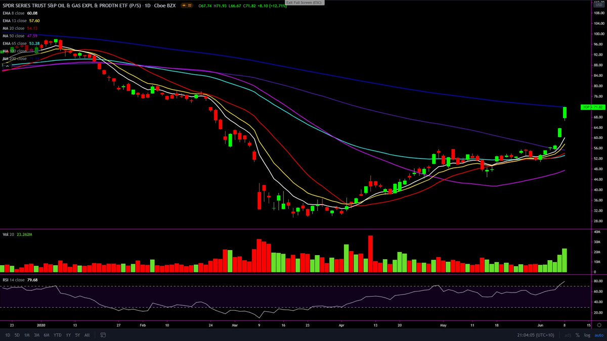The width and height of the screenshot is (607, 341).
Task: Toggle adjusted data with the adj control
Action: [x=568, y=335]
